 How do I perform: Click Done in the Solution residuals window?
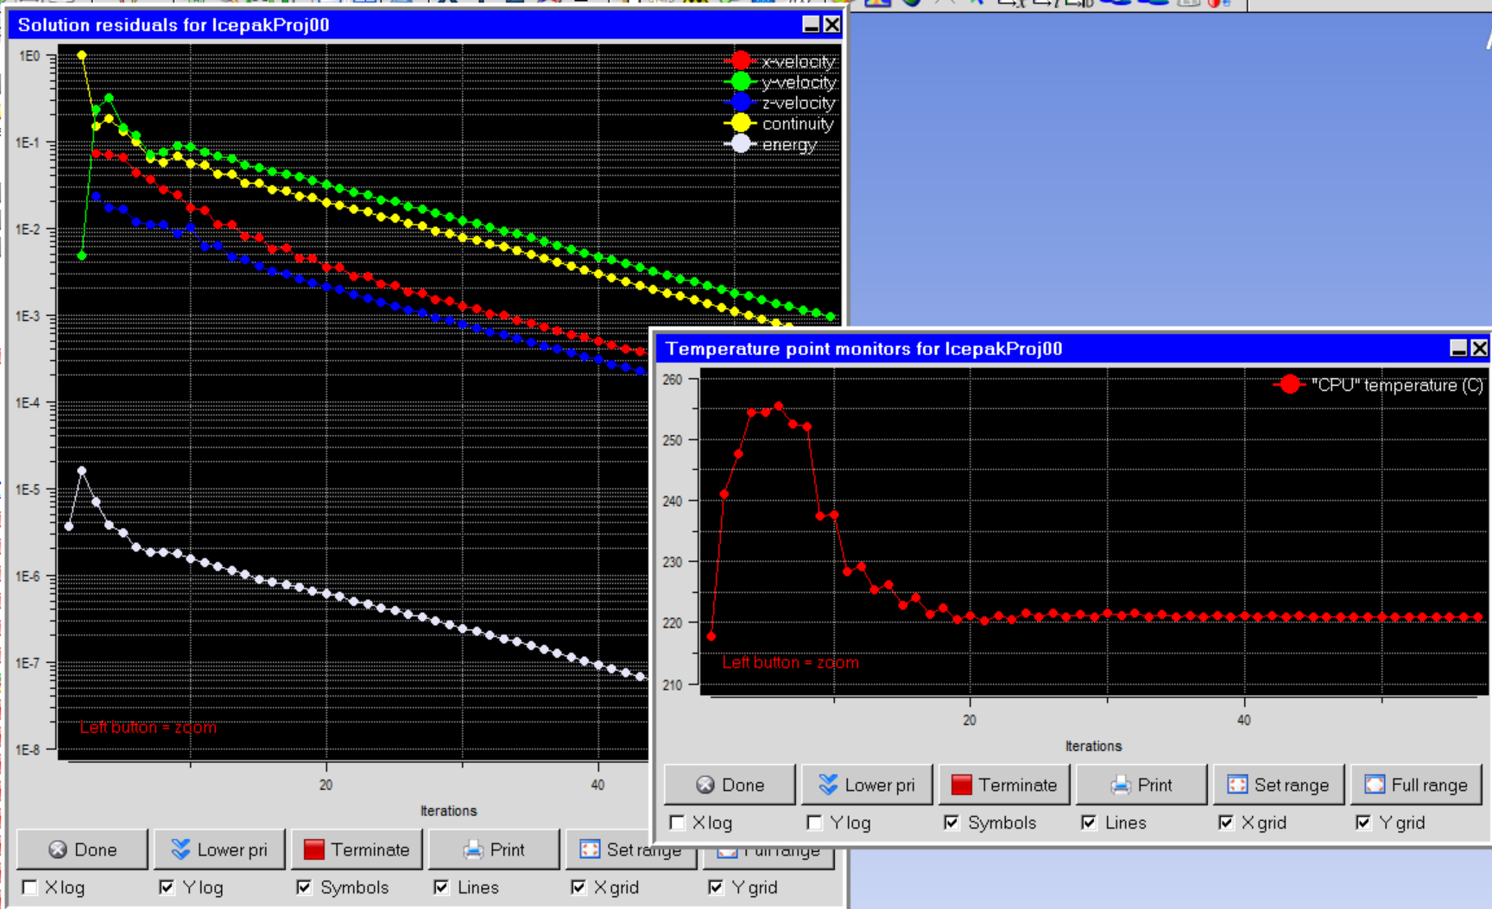pyautogui.click(x=82, y=849)
